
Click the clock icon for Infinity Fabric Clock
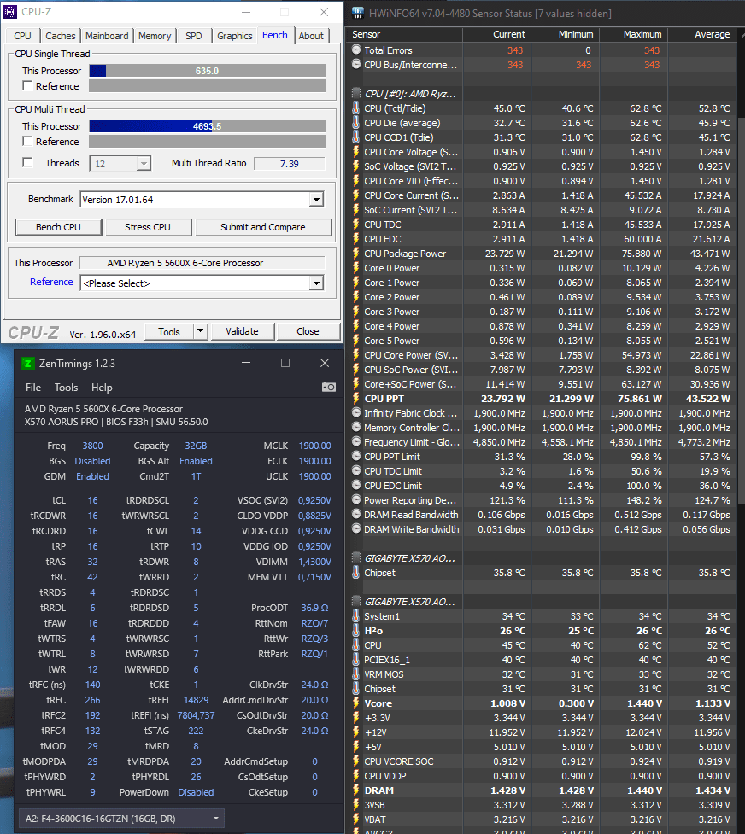(356, 413)
